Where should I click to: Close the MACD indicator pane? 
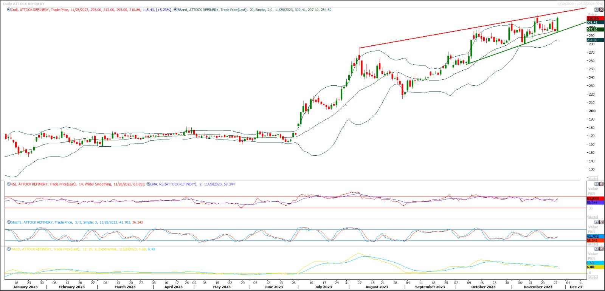(601, 249)
